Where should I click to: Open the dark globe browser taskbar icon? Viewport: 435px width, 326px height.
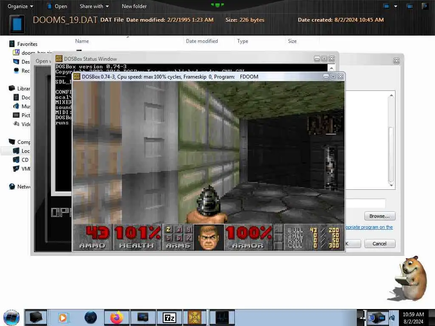(90, 318)
